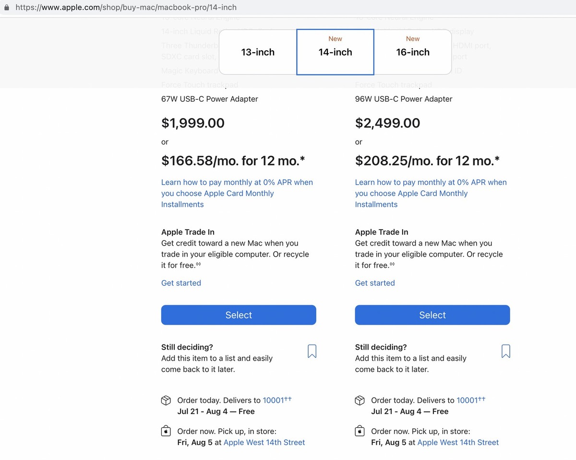The image size is (576, 460).
Task: Switch to the 16-inch size tab
Action: (413, 52)
